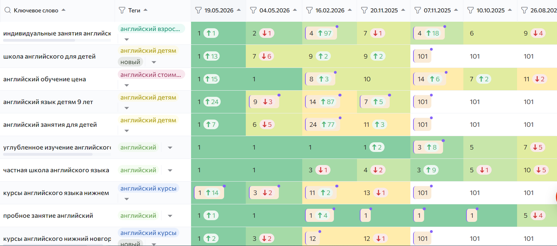Click the filter funnel for 10.10.2025
Viewport: 557px width, 246px height.
tap(471, 10)
